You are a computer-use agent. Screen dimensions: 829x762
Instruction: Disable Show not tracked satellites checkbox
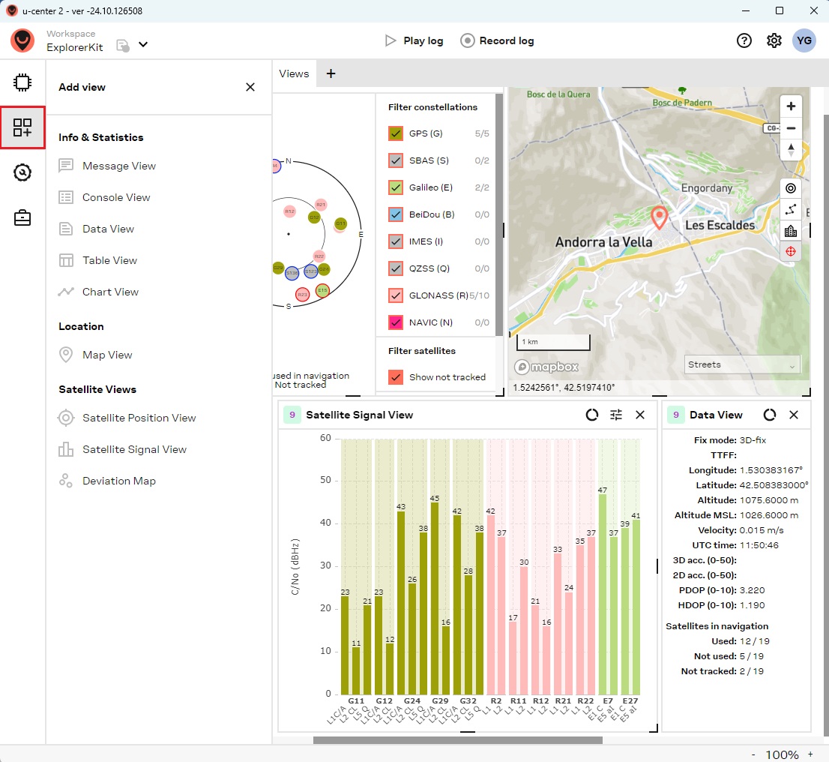(x=397, y=377)
